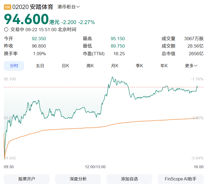Open the 月K monthly candlestick chart
207x184 pixels.
click(115, 66)
